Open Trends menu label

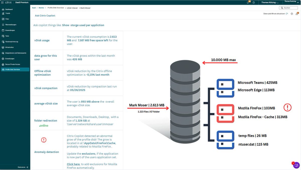8,13
